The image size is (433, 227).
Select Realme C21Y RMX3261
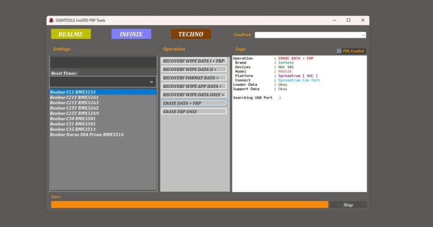tap(103, 97)
